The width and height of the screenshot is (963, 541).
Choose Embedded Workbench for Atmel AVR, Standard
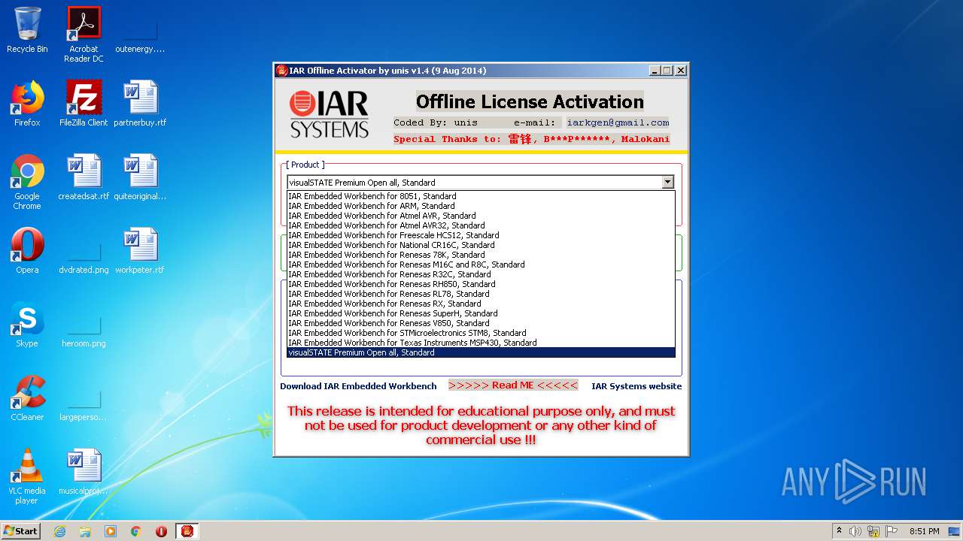click(x=481, y=216)
